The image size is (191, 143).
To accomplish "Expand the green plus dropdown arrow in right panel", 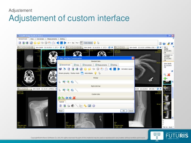I will click(x=167, y=78).
